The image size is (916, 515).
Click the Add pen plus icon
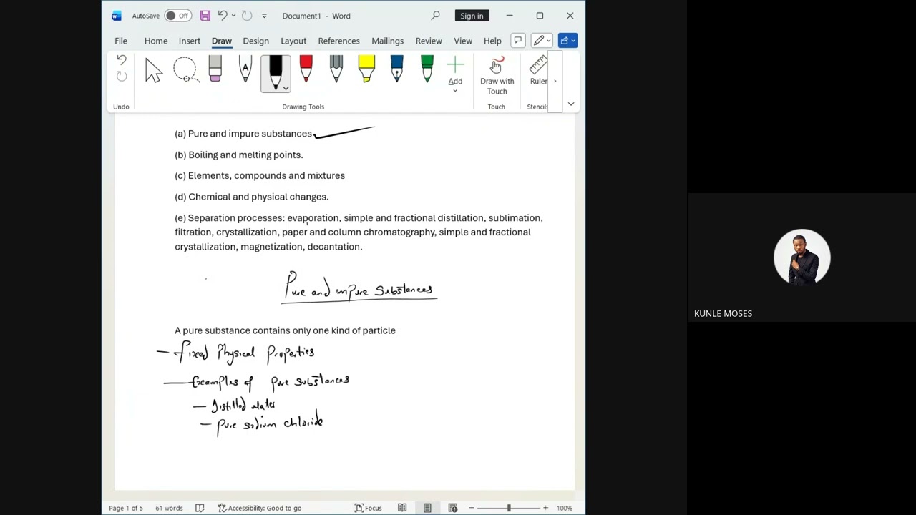click(455, 74)
